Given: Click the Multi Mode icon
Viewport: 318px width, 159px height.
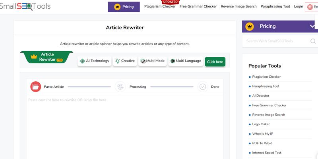Looking at the screenshot, I should tap(143, 61).
